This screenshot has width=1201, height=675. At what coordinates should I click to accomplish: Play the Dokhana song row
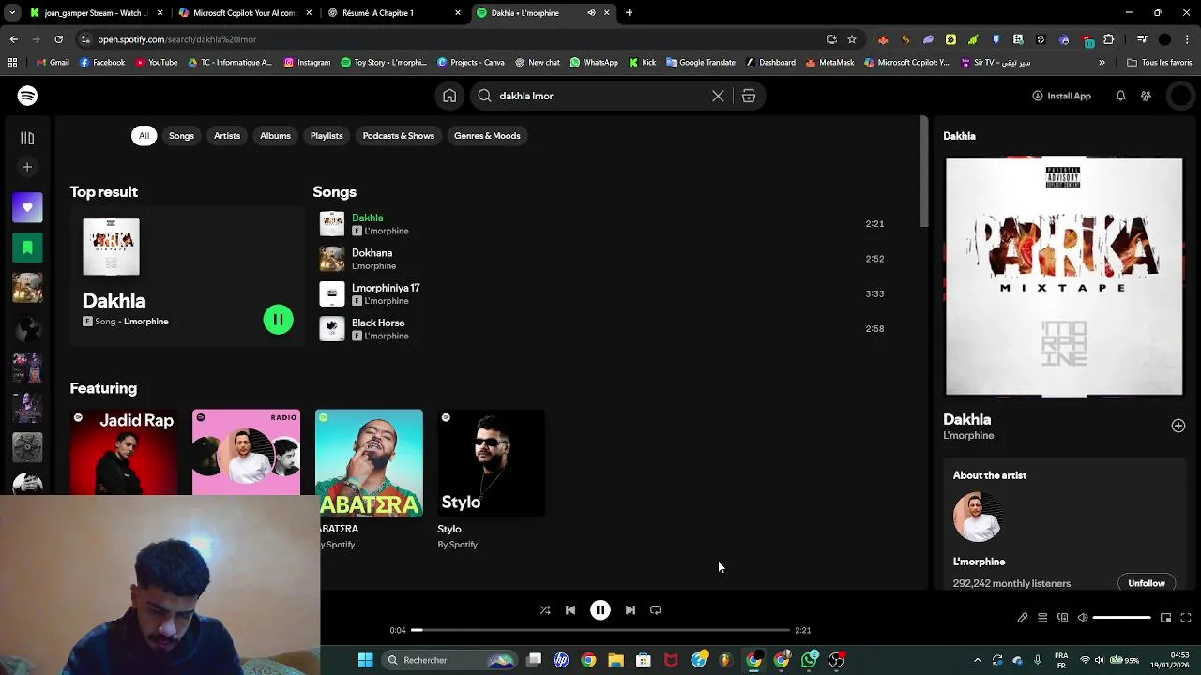coord(600,259)
